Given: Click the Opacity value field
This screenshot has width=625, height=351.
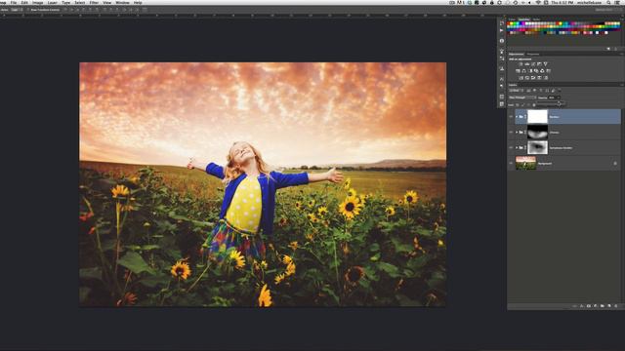Looking at the screenshot, I should (x=552, y=97).
